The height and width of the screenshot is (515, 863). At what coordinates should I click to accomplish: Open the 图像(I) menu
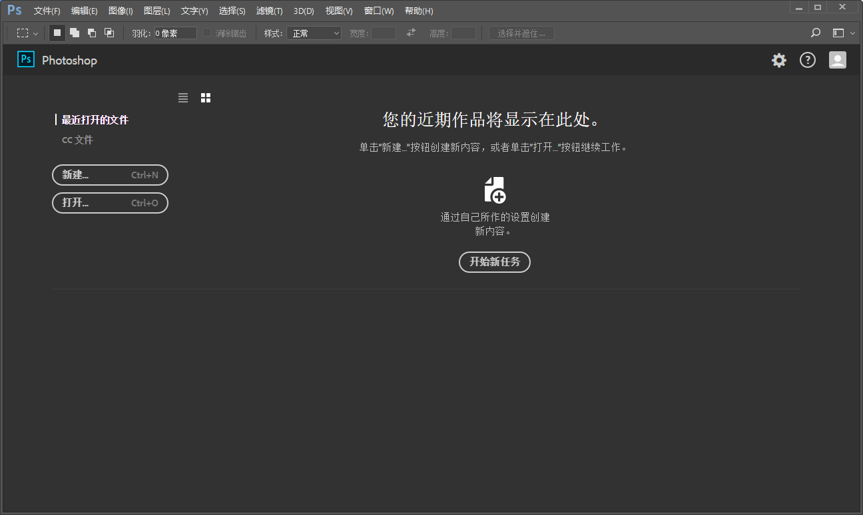pyautogui.click(x=121, y=11)
